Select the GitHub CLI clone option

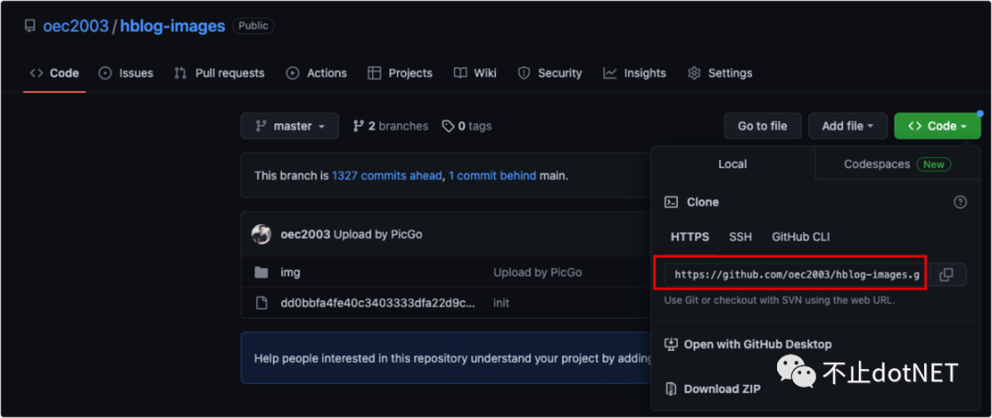point(801,237)
